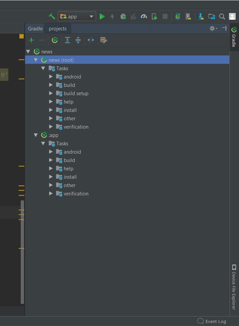This screenshot has width=239, height=326.
Task: Attach debugger to Android process icon
Action: [155, 16]
